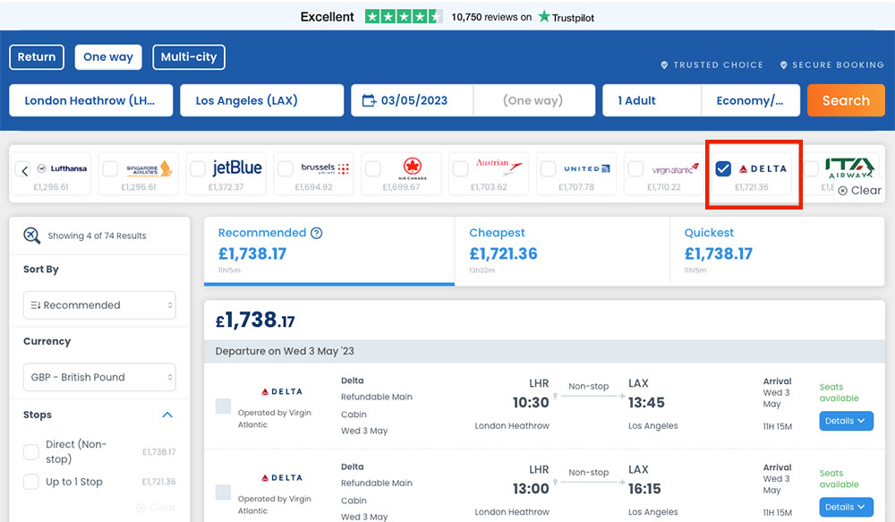Click the Delta logo in airline filter
The width and height of the screenshot is (895, 522).
point(763,168)
